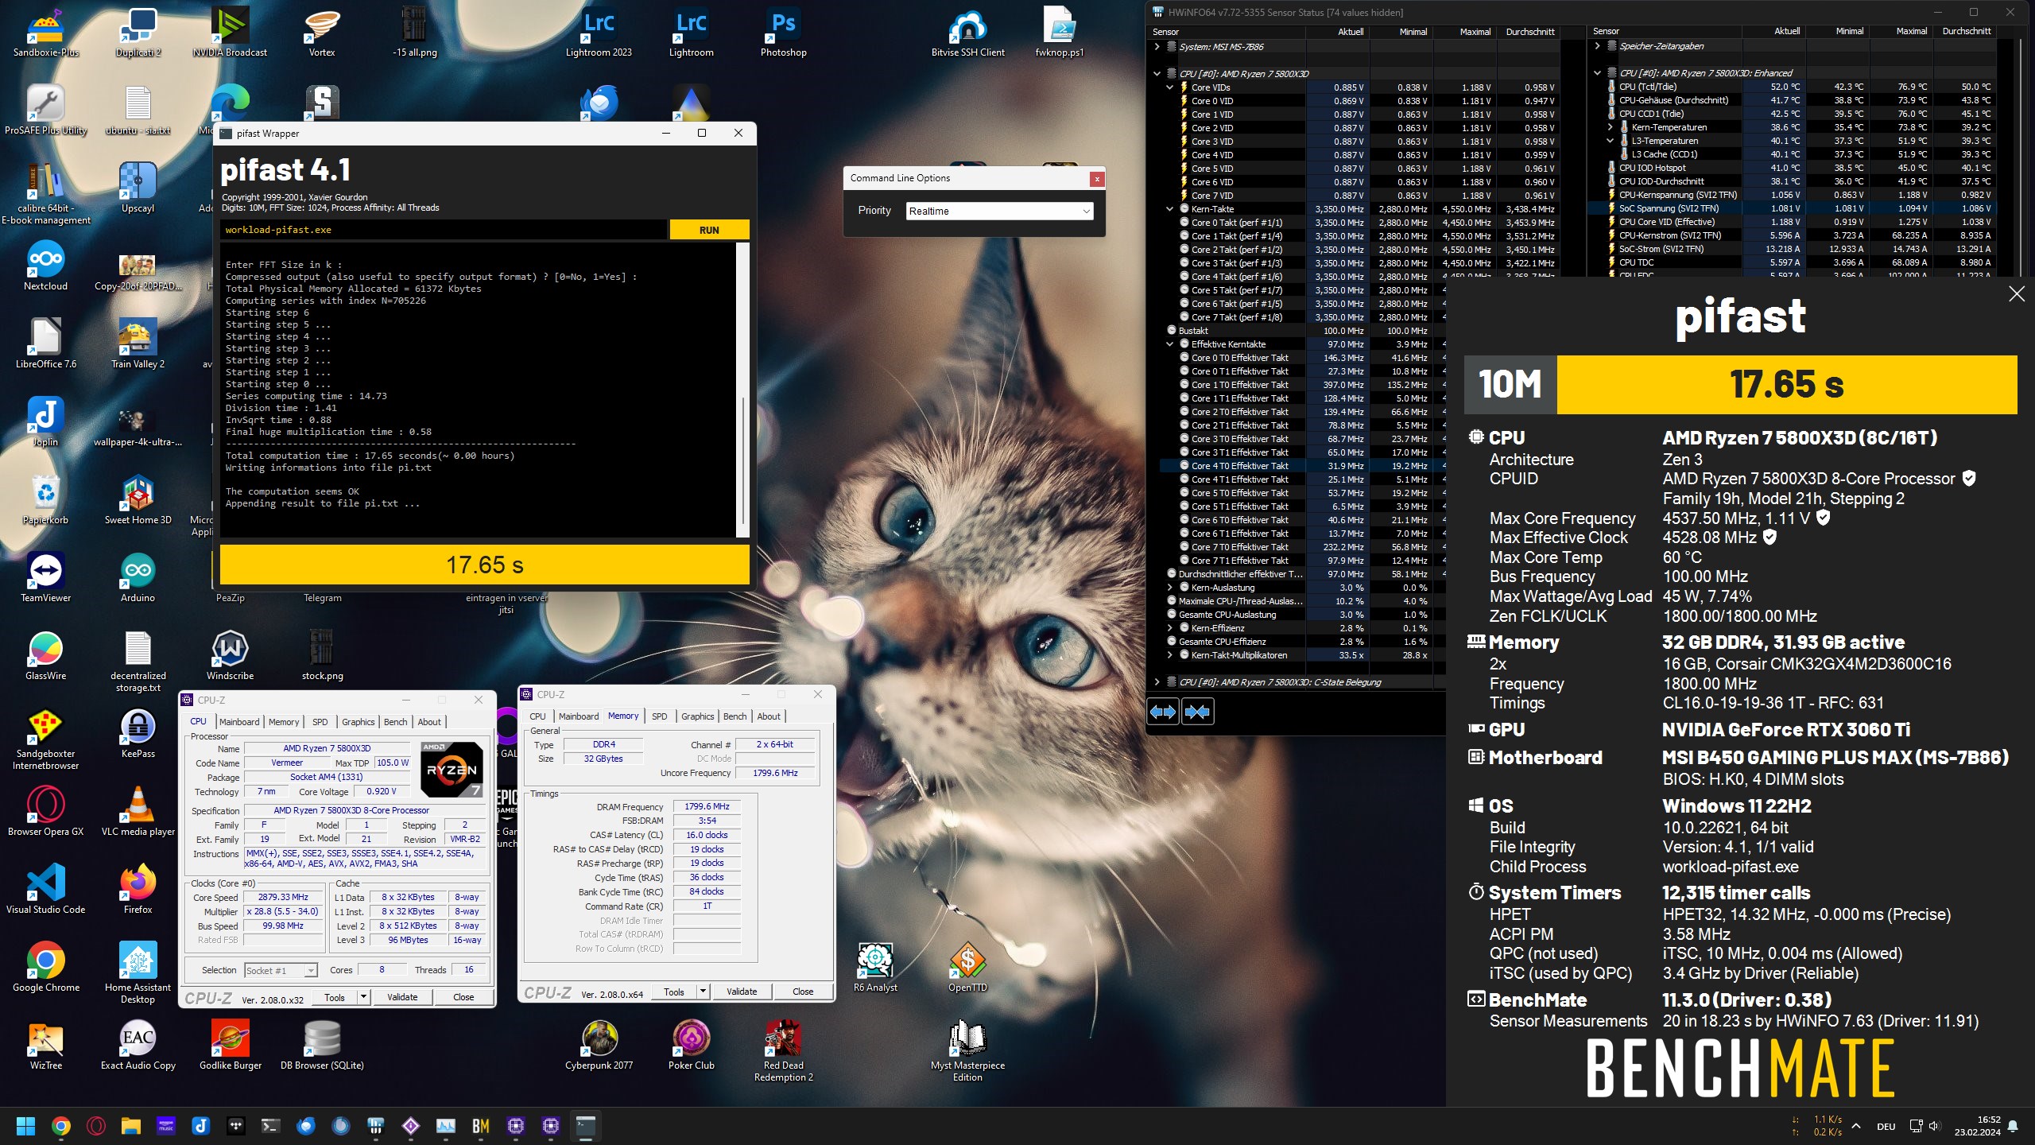Click the DEU language indicator
Screen dimensions: 2035x1145
[1886, 1126]
